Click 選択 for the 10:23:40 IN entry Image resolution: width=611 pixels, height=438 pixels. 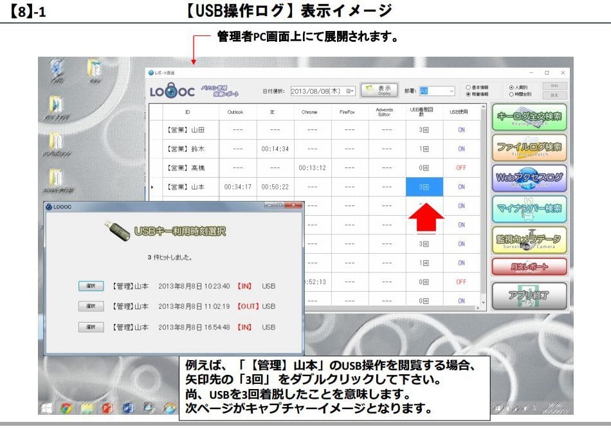point(91,285)
